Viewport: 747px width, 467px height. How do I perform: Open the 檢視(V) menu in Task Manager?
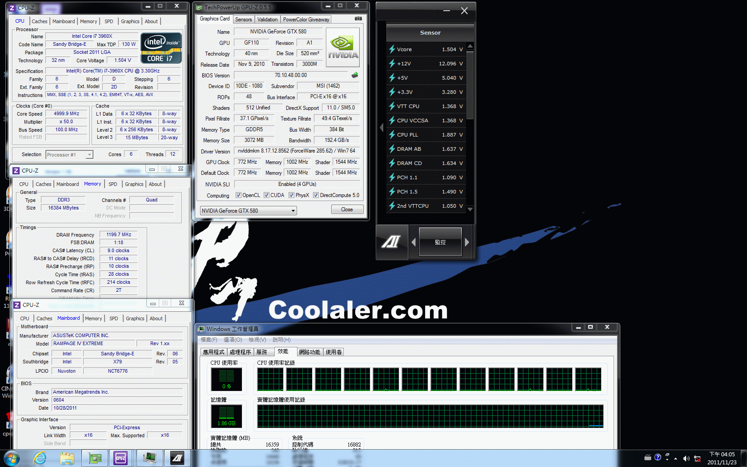[257, 340]
